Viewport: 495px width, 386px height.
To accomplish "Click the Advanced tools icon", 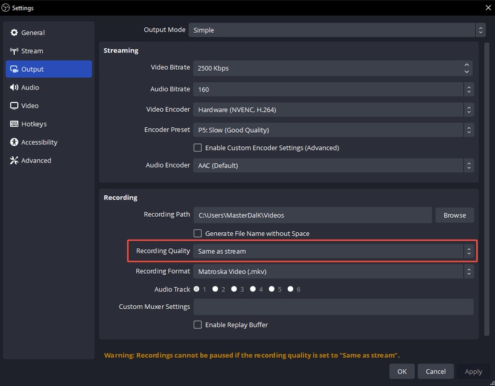I will [x=14, y=161].
